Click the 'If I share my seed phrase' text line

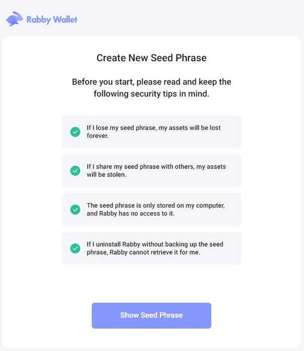tap(157, 167)
